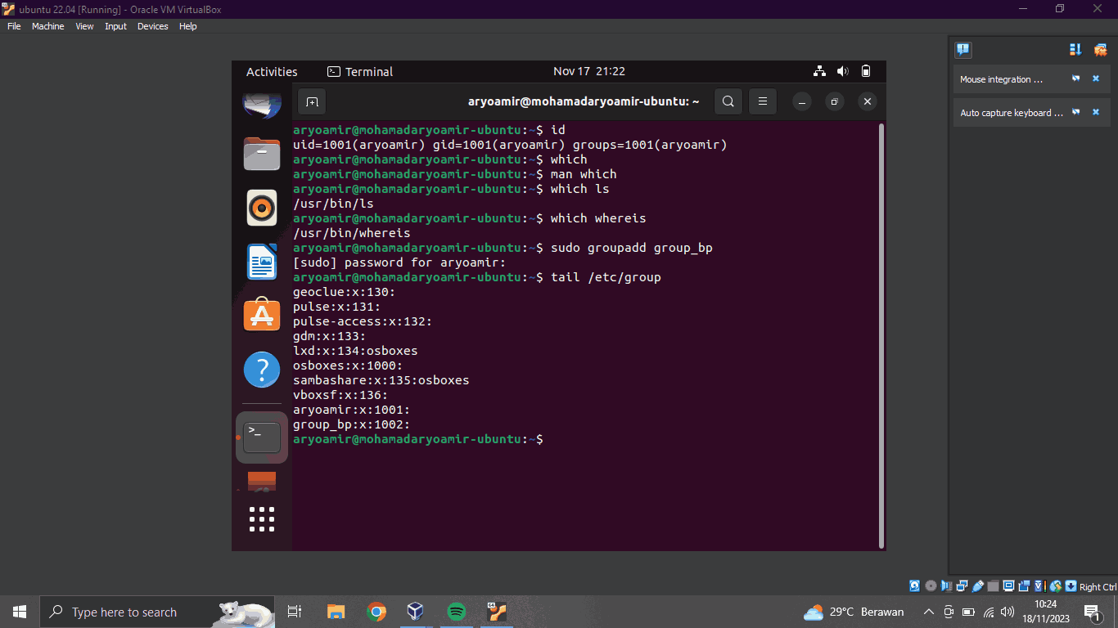Disable Mouse integration notification messages
The width and height of the screenshot is (1118, 628).
(x=1076, y=79)
